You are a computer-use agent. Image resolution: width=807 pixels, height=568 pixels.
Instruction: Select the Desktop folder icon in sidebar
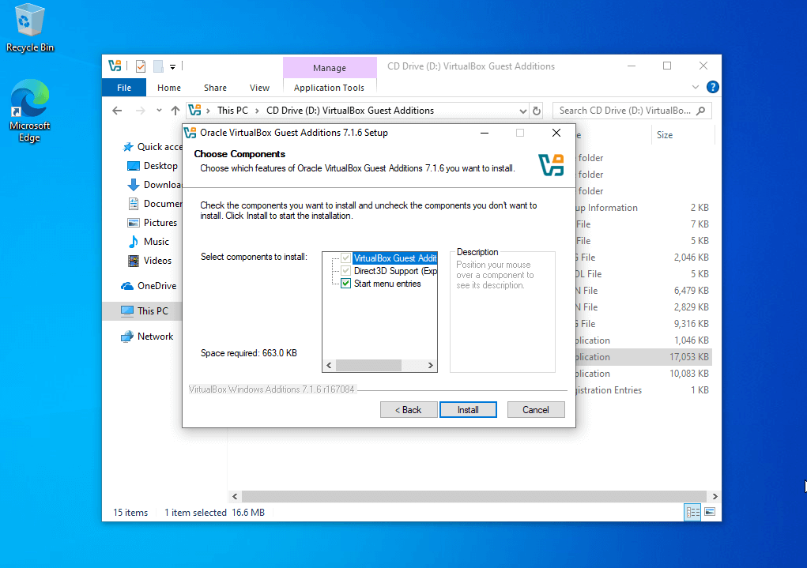coord(134,166)
